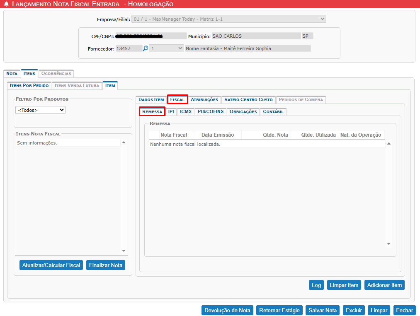Click the Adicionar Item button
Screen dimensions: 420x316
(384, 285)
